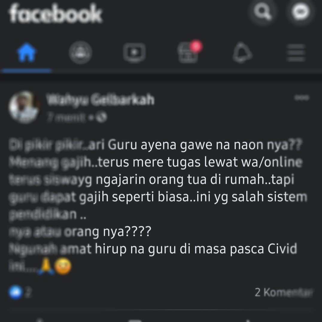Open the three-dot post options menu

pyautogui.click(x=302, y=97)
